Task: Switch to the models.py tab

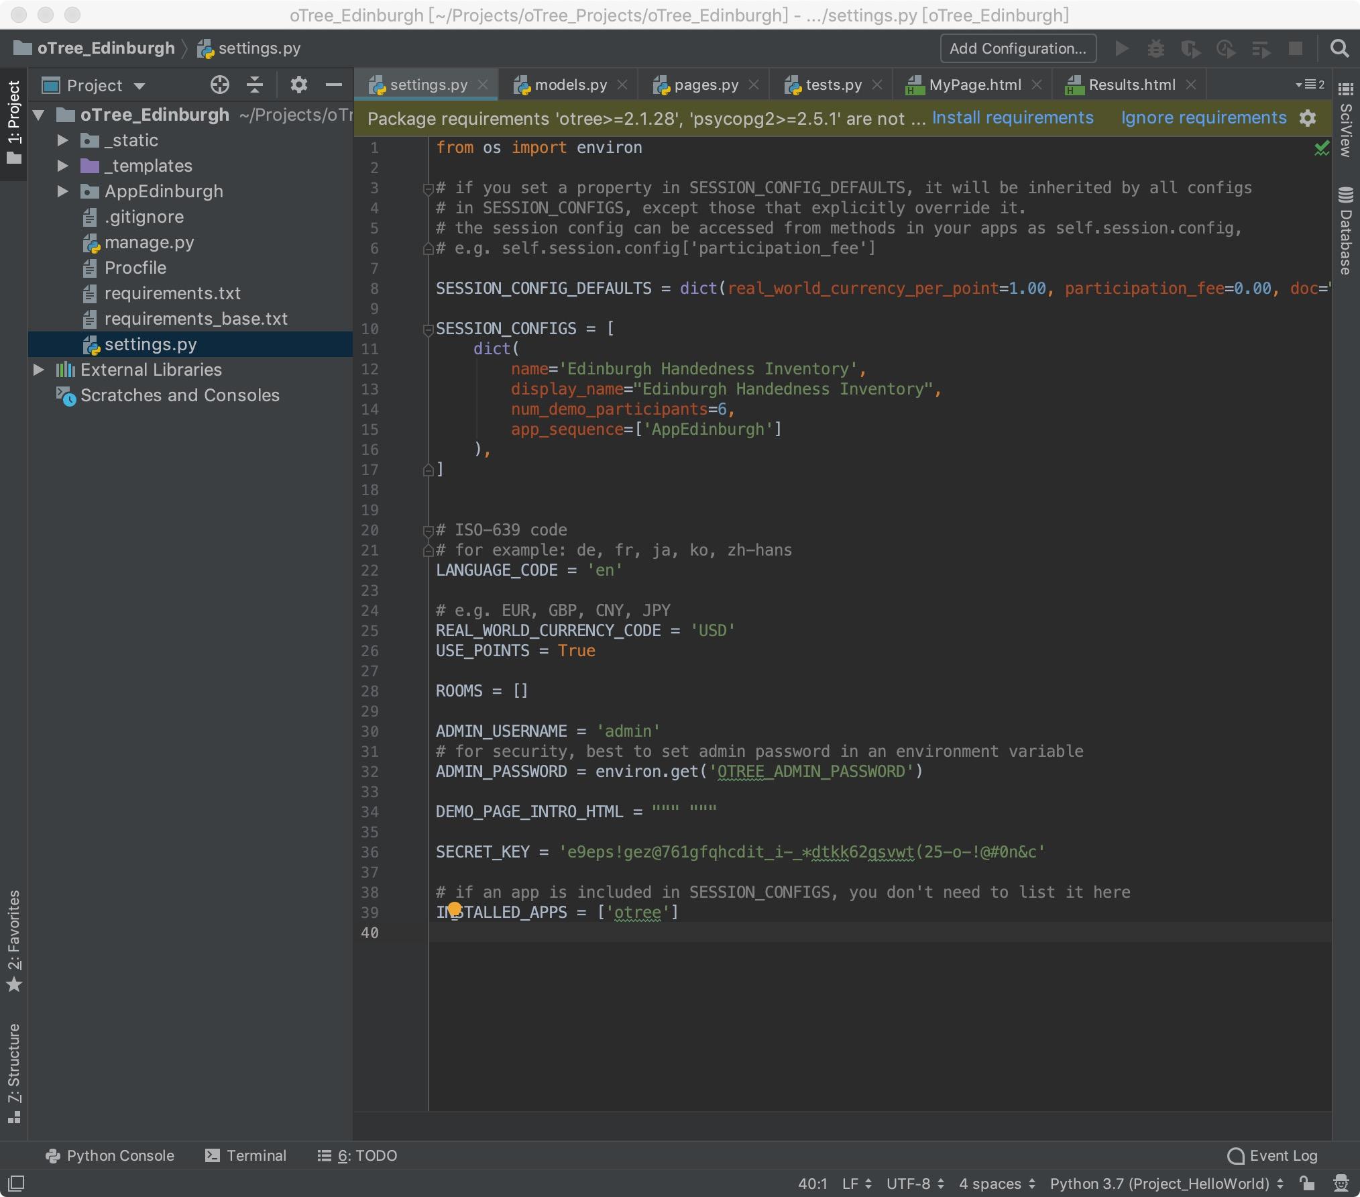Action: tap(569, 85)
